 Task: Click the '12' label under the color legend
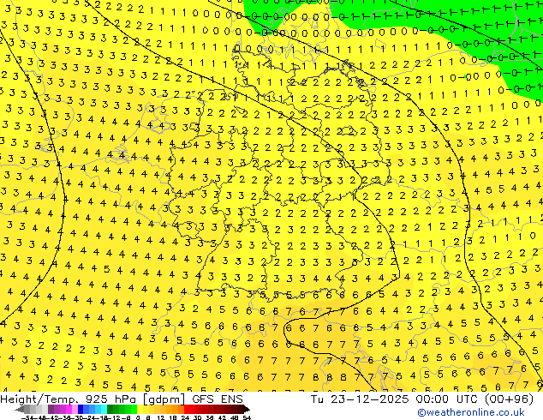point(161,418)
